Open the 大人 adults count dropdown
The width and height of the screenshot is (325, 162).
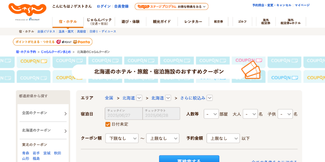pos(250,114)
